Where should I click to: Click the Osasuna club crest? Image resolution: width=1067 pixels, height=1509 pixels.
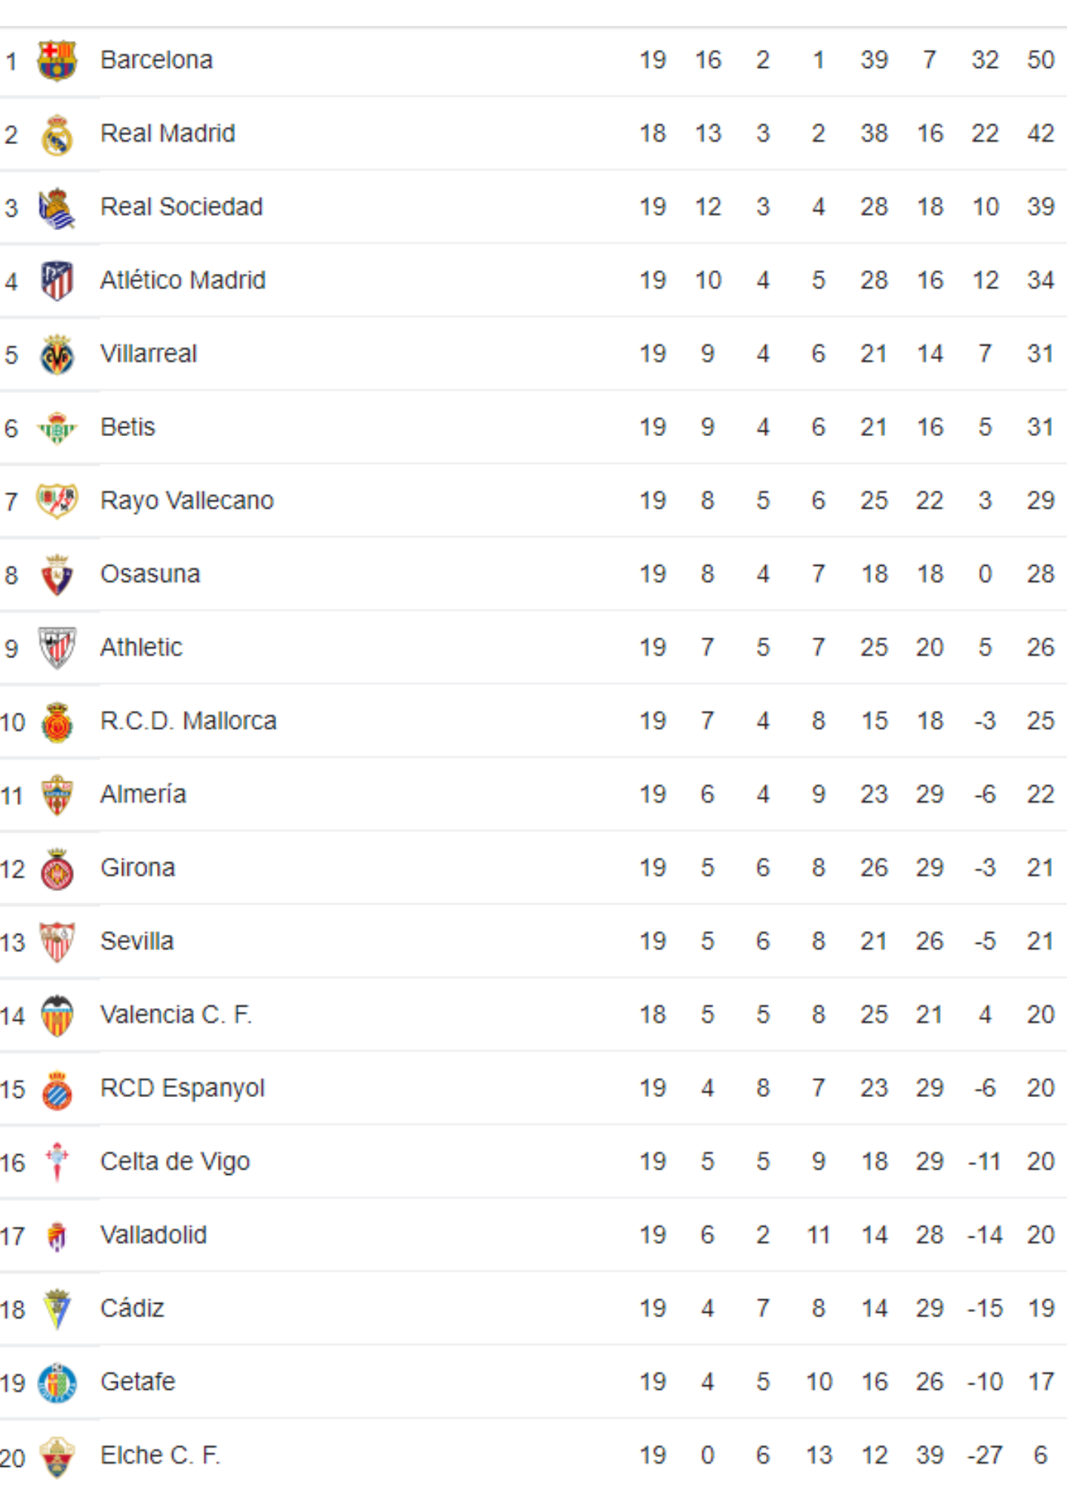57,575
